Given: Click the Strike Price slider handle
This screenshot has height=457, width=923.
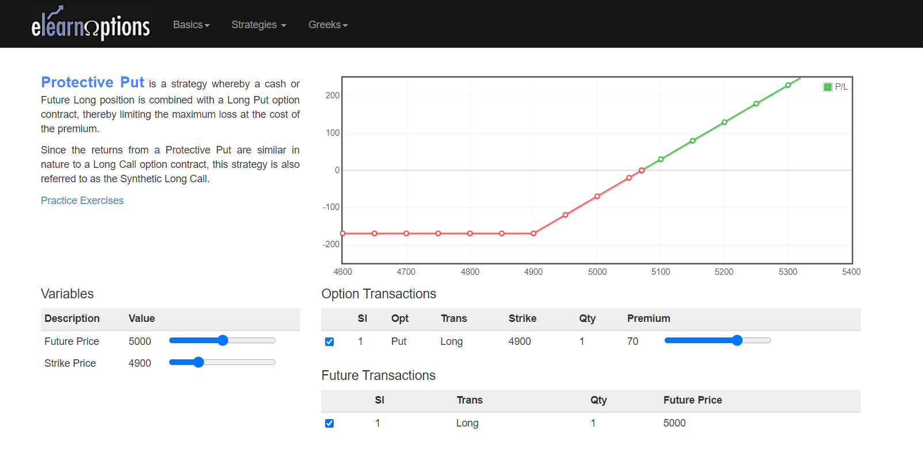Looking at the screenshot, I should [199, 362].
